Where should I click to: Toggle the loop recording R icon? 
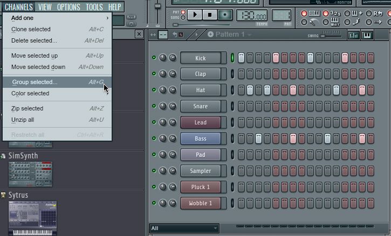378,13
